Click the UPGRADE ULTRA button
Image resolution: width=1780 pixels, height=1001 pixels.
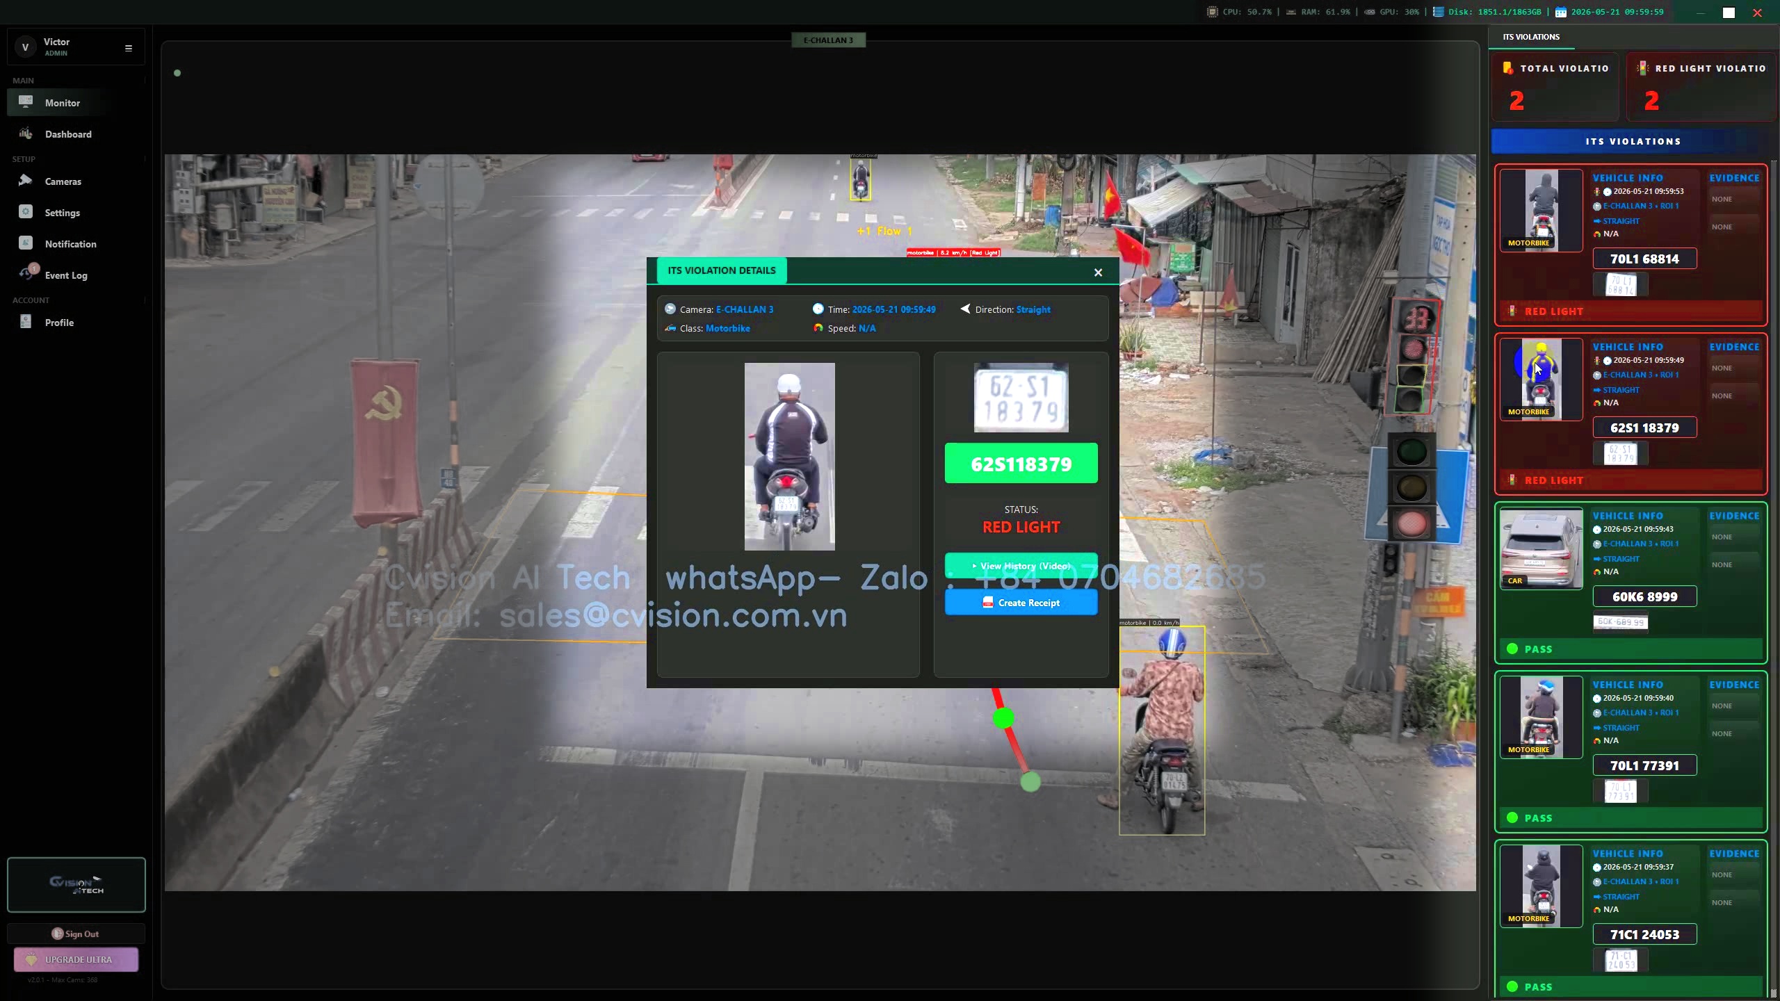coord(76,959)
